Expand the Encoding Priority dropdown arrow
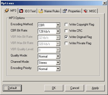The image size is (108, 95). [58, 69]
